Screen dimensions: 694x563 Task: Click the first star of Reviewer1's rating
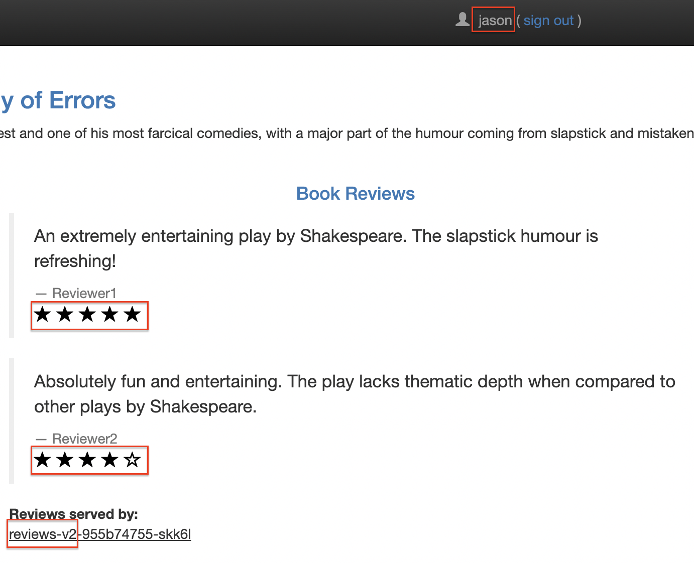point(43,315)
